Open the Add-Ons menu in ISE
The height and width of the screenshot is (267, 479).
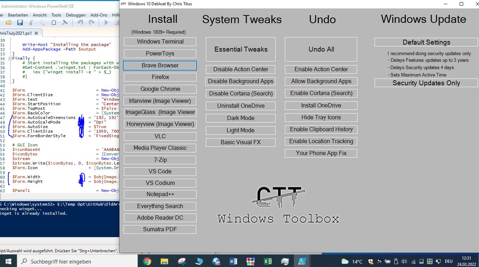[99, 15]
